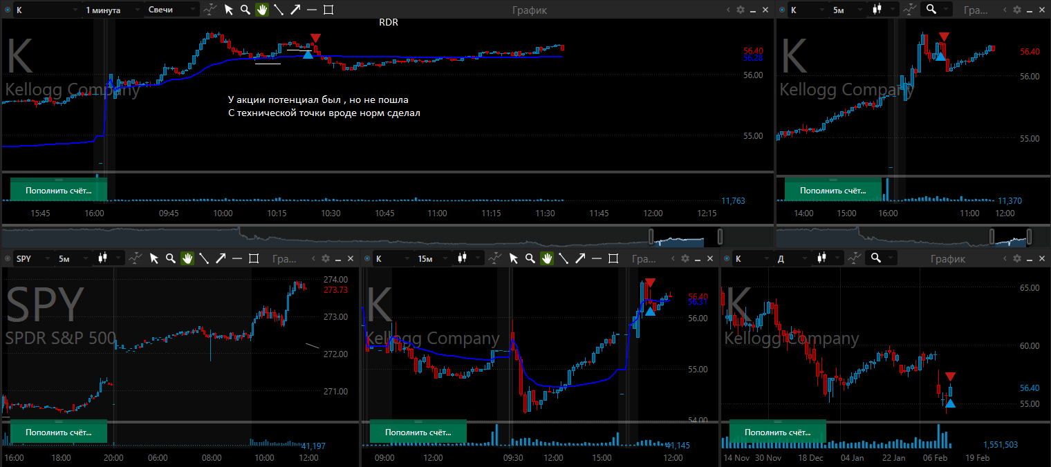
Task: Open the K symbol dropdown in 5м K chart
Action: click(x=808, y=10)
